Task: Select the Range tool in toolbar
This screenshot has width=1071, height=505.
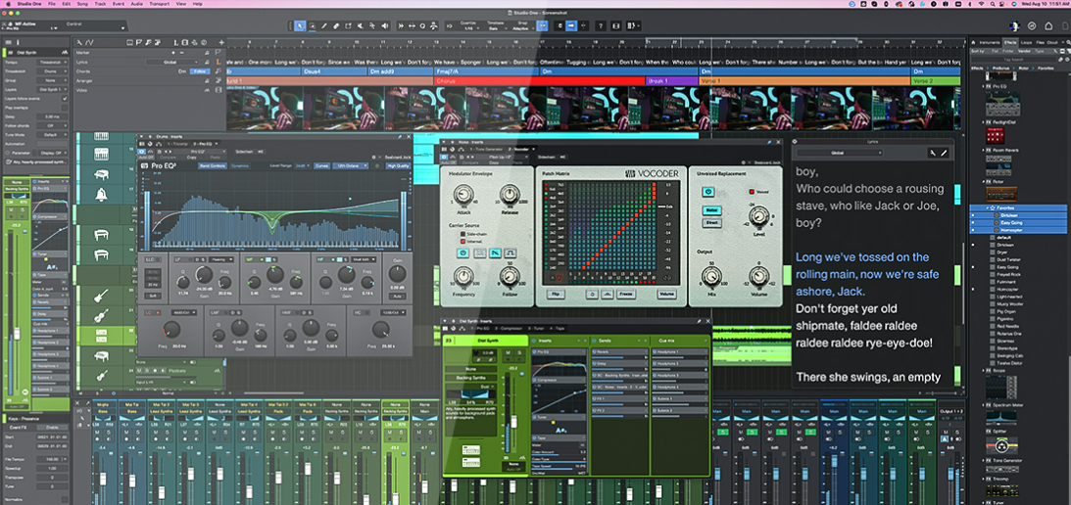Action: tap(313, 25)
